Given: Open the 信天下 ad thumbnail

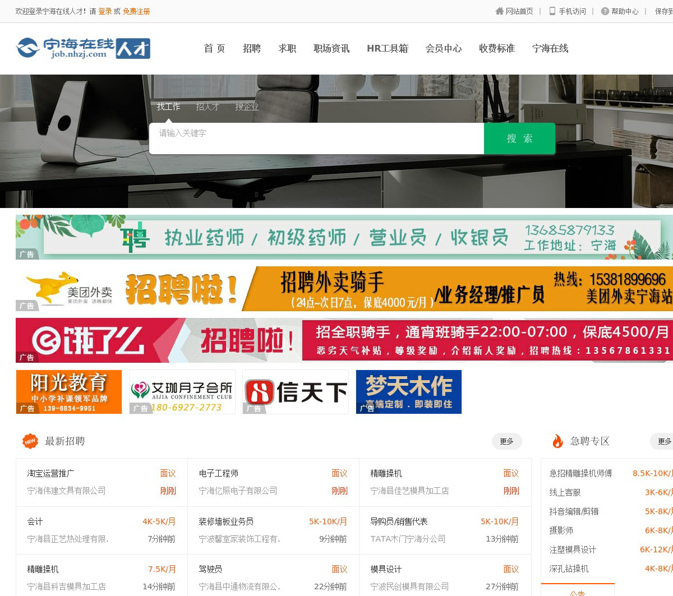Looking at the screenshot, I should tap(296, 392).
